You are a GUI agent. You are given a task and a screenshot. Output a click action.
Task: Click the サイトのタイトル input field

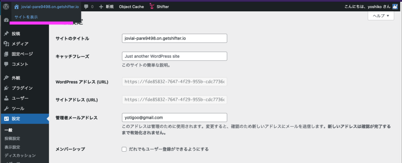coord(175,38)
